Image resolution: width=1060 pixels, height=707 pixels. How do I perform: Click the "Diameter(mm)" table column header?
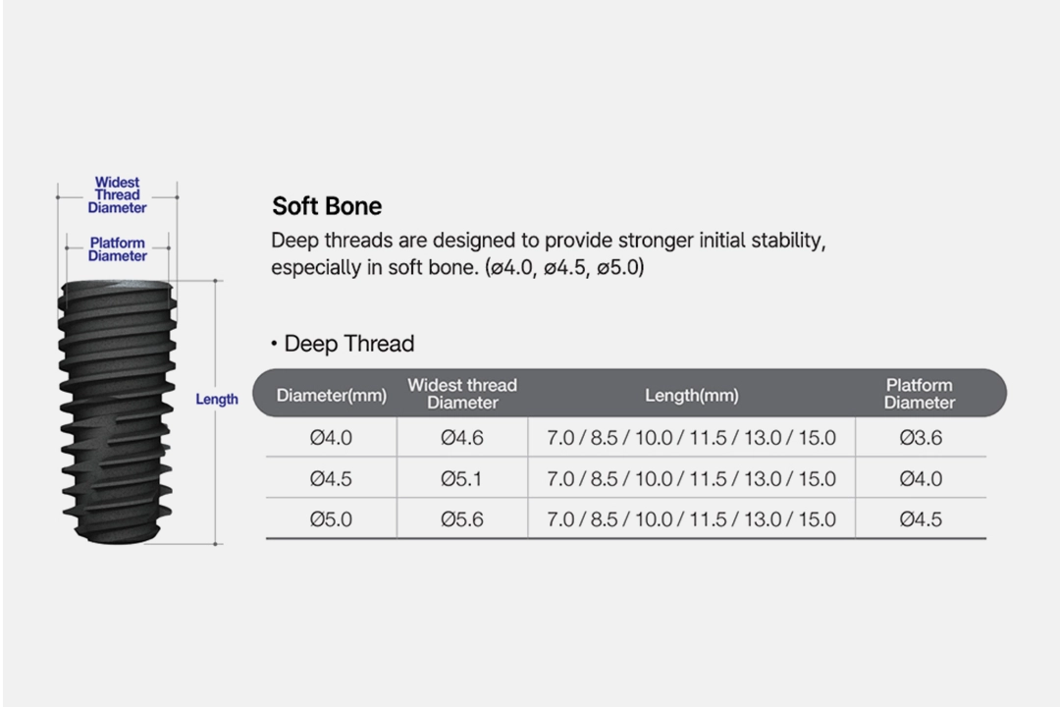[332, 396]
